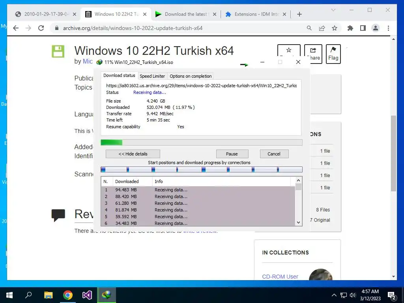
Task: Open the Windows Start menu
Action: pyautogui.click(x=9, y=295)
